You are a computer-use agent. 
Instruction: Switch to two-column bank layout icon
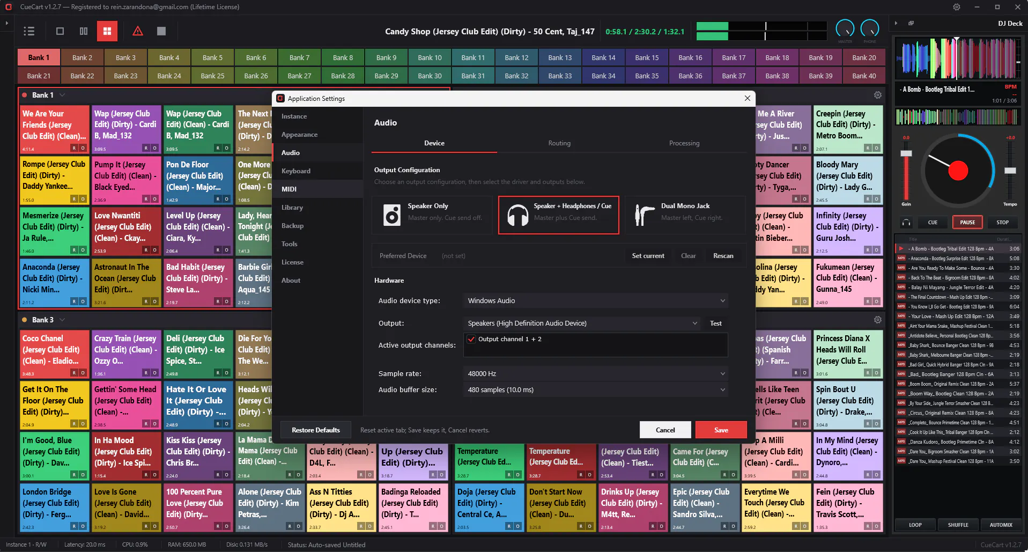tap(84, 31)
